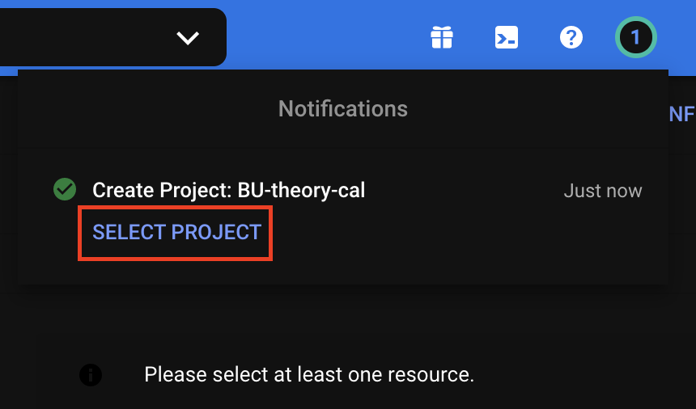The image size is (696, 409).
Task: Open the black project selector field
Action: tap(113, 37)
